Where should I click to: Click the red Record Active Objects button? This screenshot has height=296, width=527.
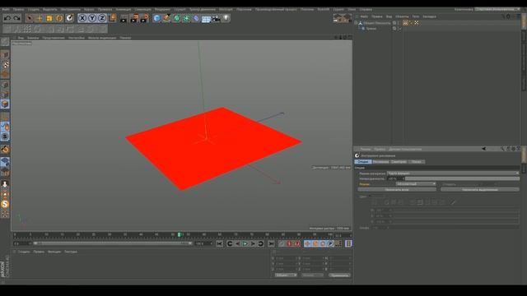(289, 243)
